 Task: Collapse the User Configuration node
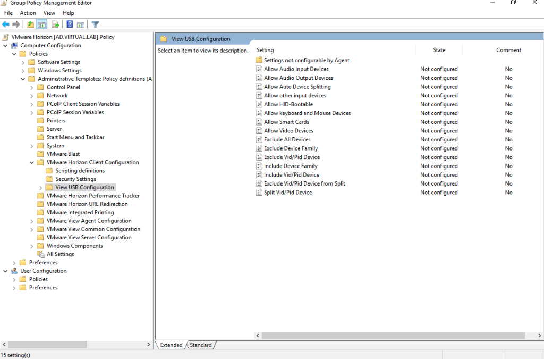tap(5, 271)
